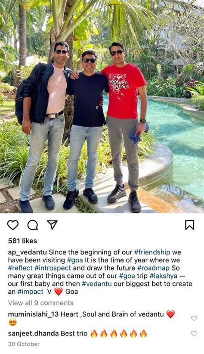The width and height of the screenshot is (204, 354).
Task: Open the first #goa hashtag
Action: (75, 260)
